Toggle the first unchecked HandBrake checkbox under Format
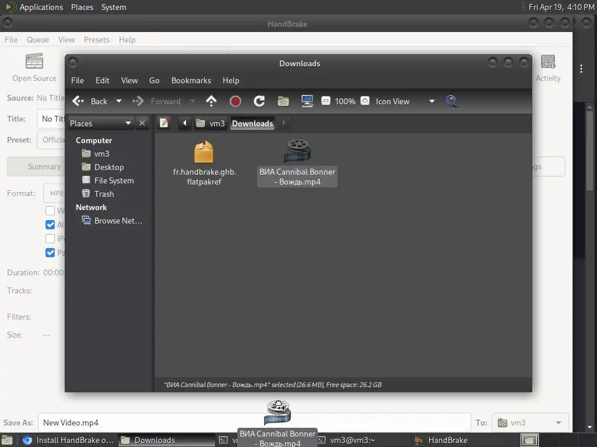 point(50,210)
